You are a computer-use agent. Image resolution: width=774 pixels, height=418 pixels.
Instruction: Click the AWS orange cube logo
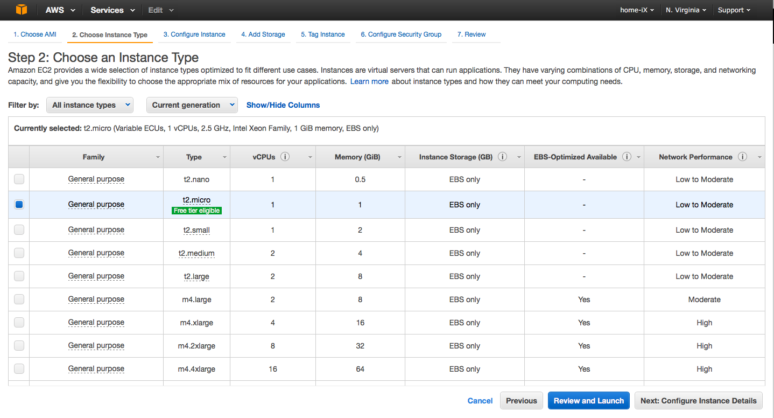click(x=21, y=10)
